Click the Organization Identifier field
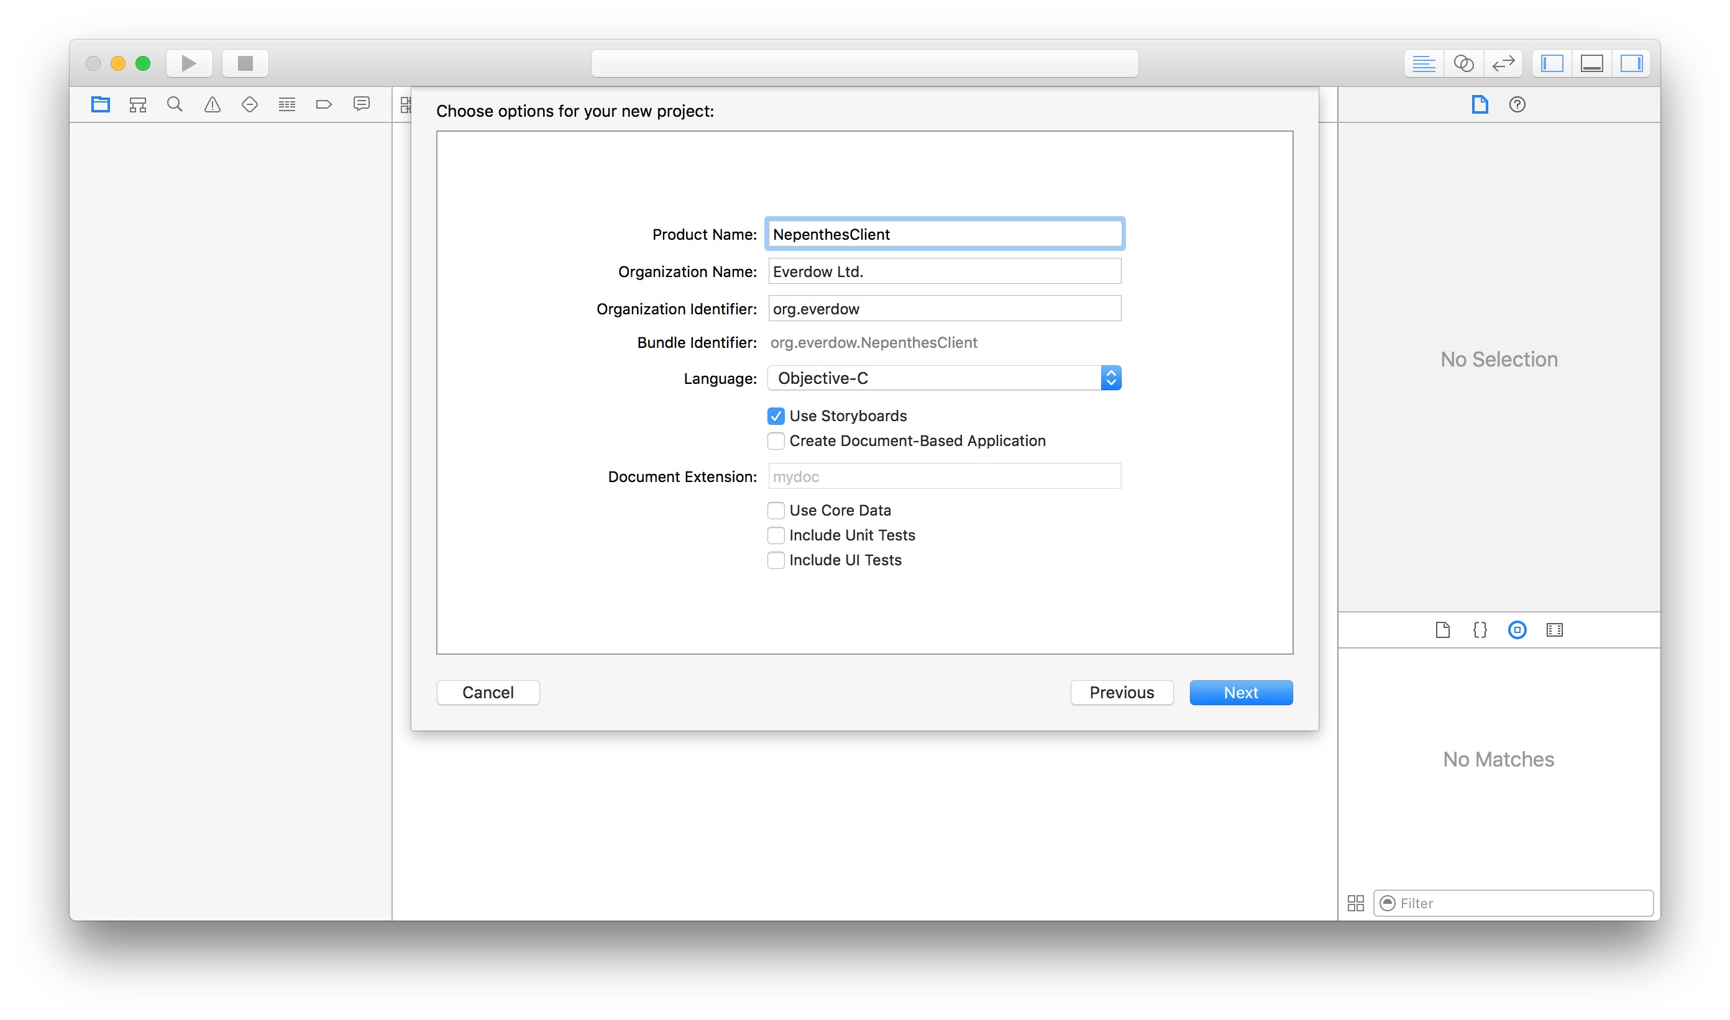This screenshot has height=1020, width=1730. pos(945,309)
